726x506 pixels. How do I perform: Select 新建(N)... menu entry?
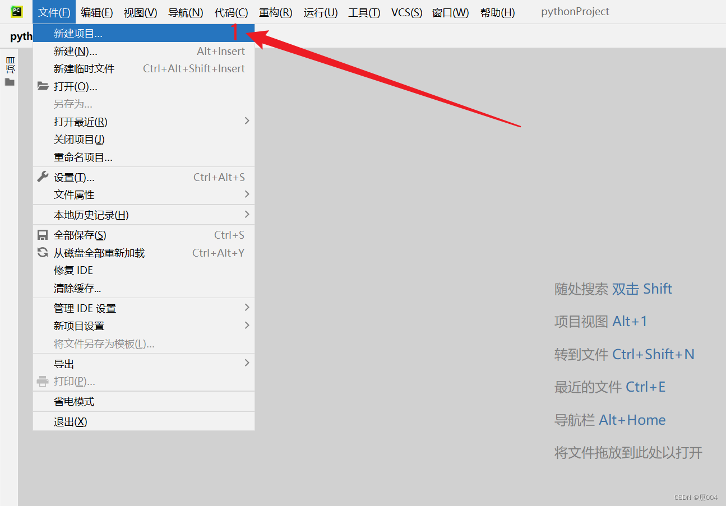coord(144,51)
